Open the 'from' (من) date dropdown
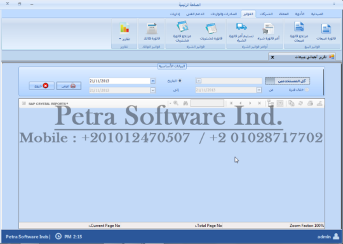Viewport: 343px width, 244px height. tap(259, 90)
